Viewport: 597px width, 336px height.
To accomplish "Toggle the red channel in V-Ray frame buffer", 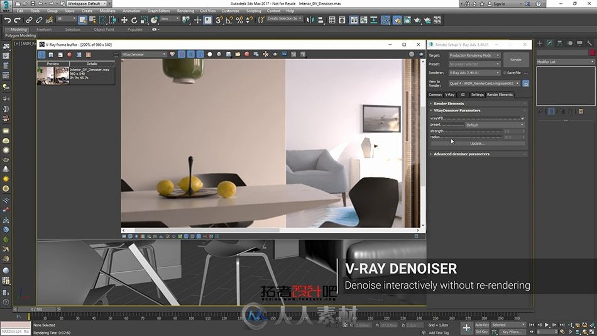I will (x=182, y=54).
